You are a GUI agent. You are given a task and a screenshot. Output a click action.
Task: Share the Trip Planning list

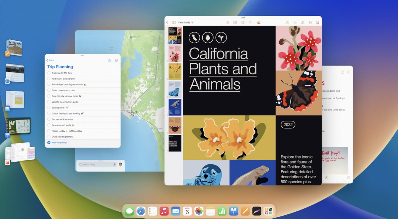point(109,60)
